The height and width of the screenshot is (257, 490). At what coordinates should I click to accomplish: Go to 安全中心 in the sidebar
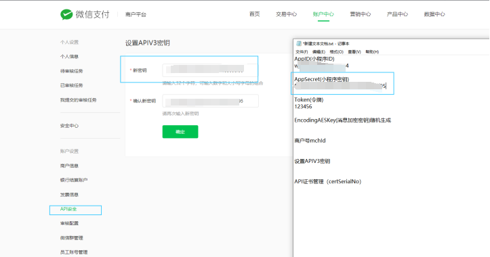tap(69, 126)
